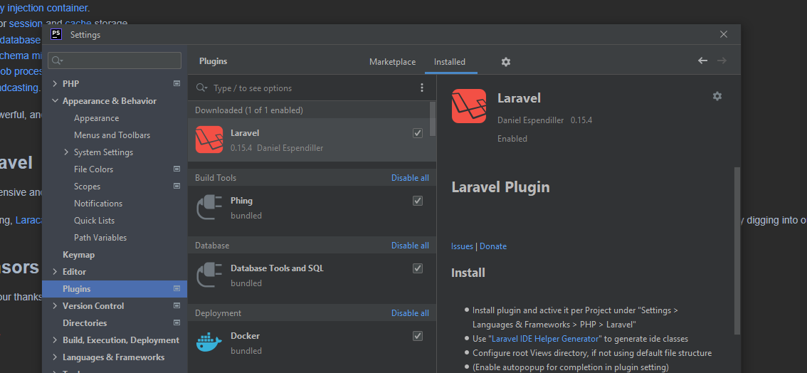807x373 pixels.
Task: Select Path Variables settings
Action: pyautogui.click(x=100, y=237)
